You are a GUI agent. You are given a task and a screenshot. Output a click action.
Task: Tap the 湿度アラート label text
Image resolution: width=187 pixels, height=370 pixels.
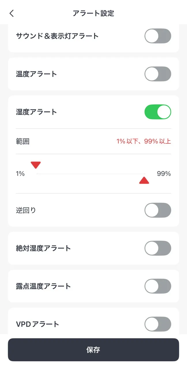pyautogui.click(x=36, y=112)
